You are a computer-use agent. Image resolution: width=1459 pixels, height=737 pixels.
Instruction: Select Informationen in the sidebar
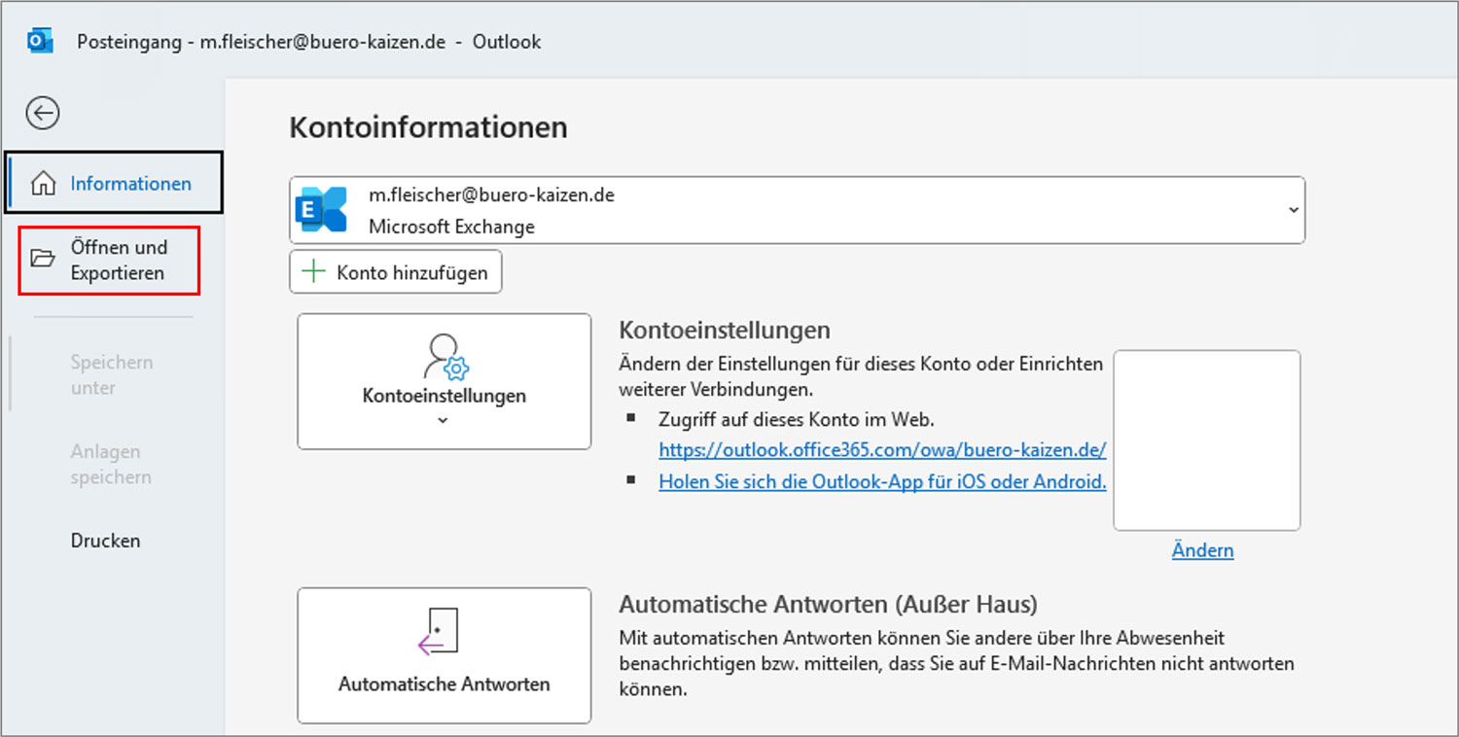coord(131,182)
